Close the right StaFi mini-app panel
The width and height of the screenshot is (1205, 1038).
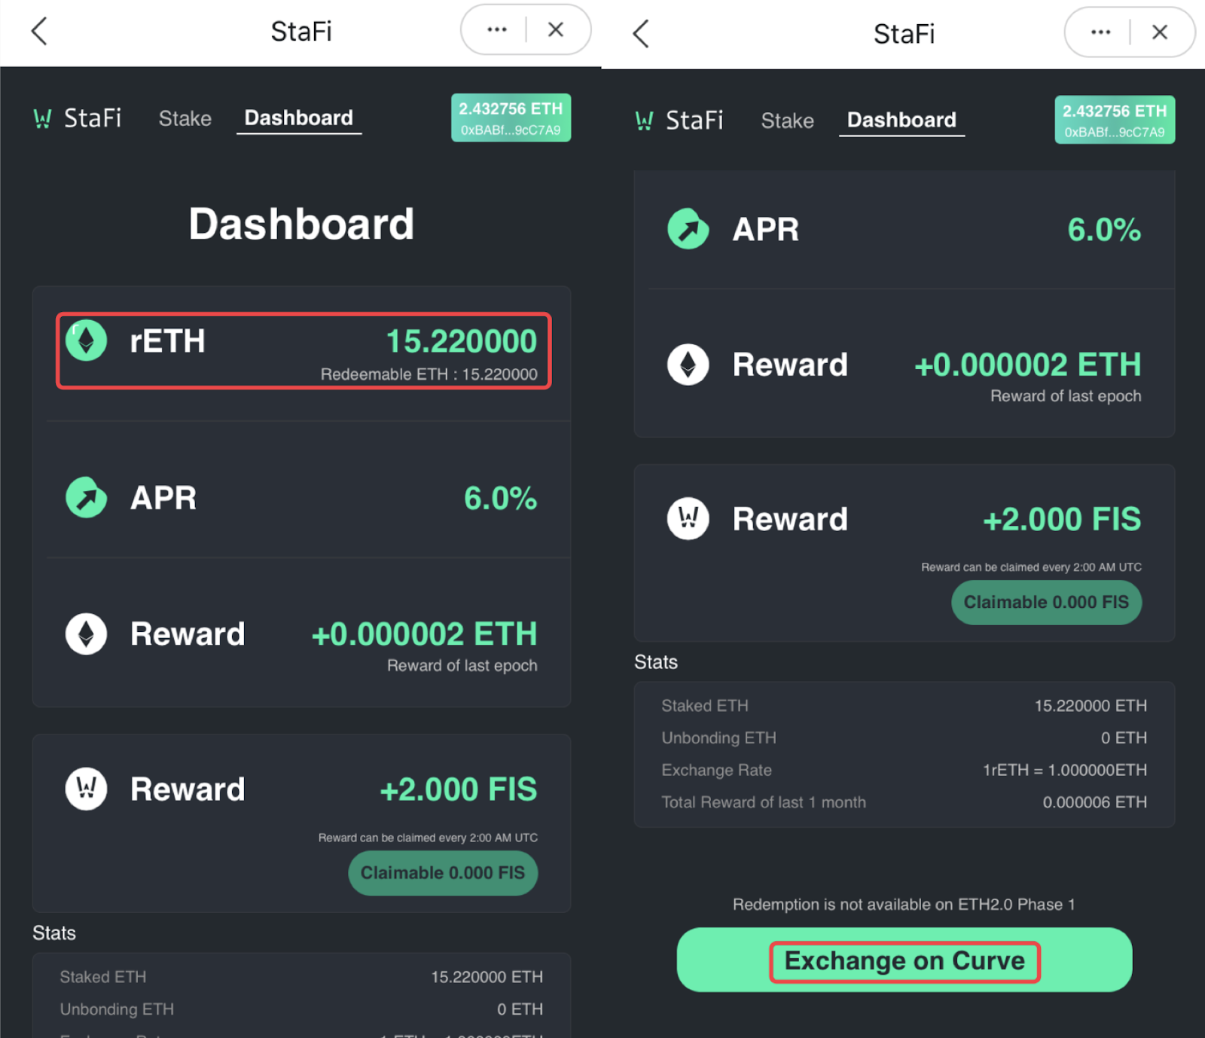point(1160,32)
